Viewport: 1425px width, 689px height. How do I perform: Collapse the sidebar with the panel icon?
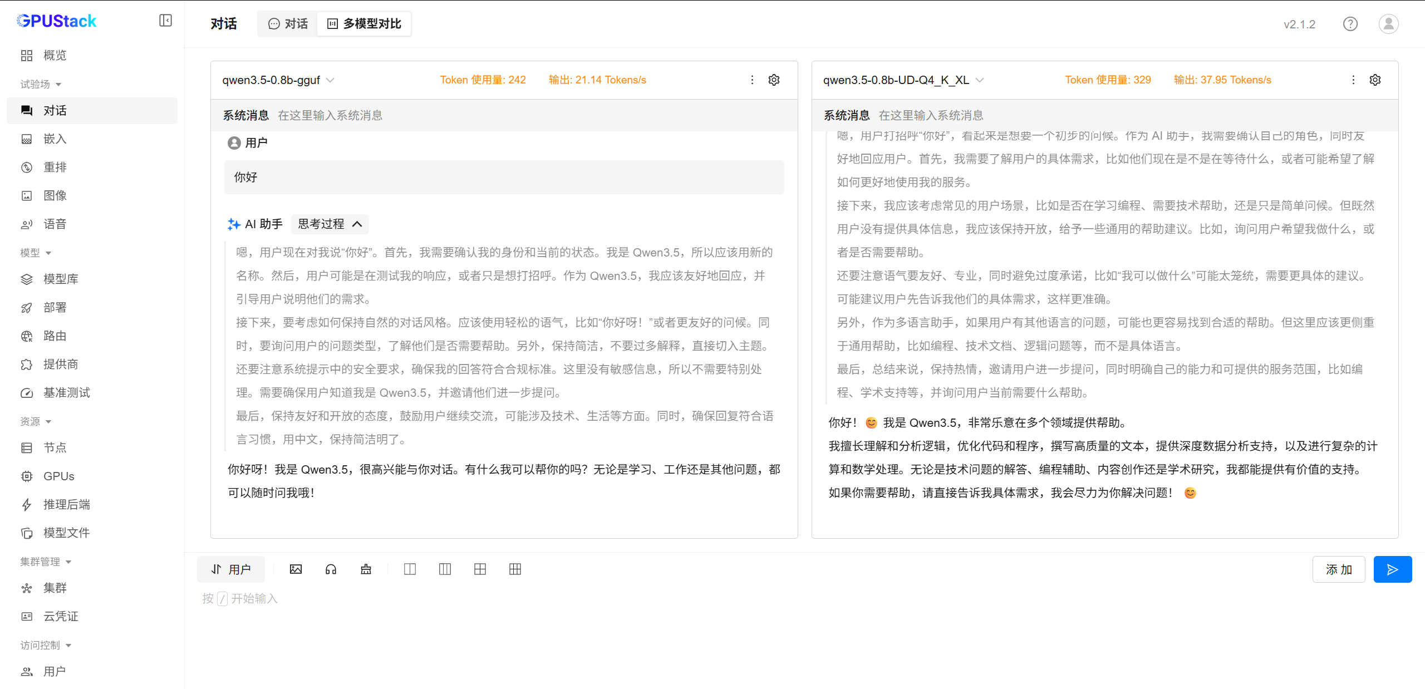click(x=165, y=21)
